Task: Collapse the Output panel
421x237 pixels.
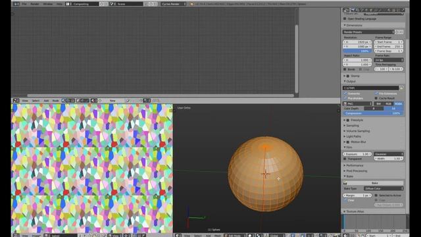Action: [351, 82]
